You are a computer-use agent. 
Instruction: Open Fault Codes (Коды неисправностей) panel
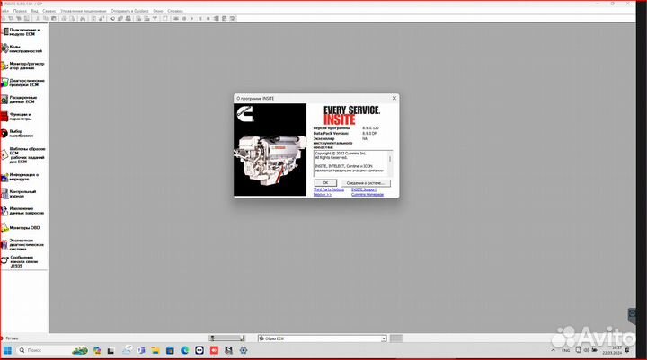[4, 48]
